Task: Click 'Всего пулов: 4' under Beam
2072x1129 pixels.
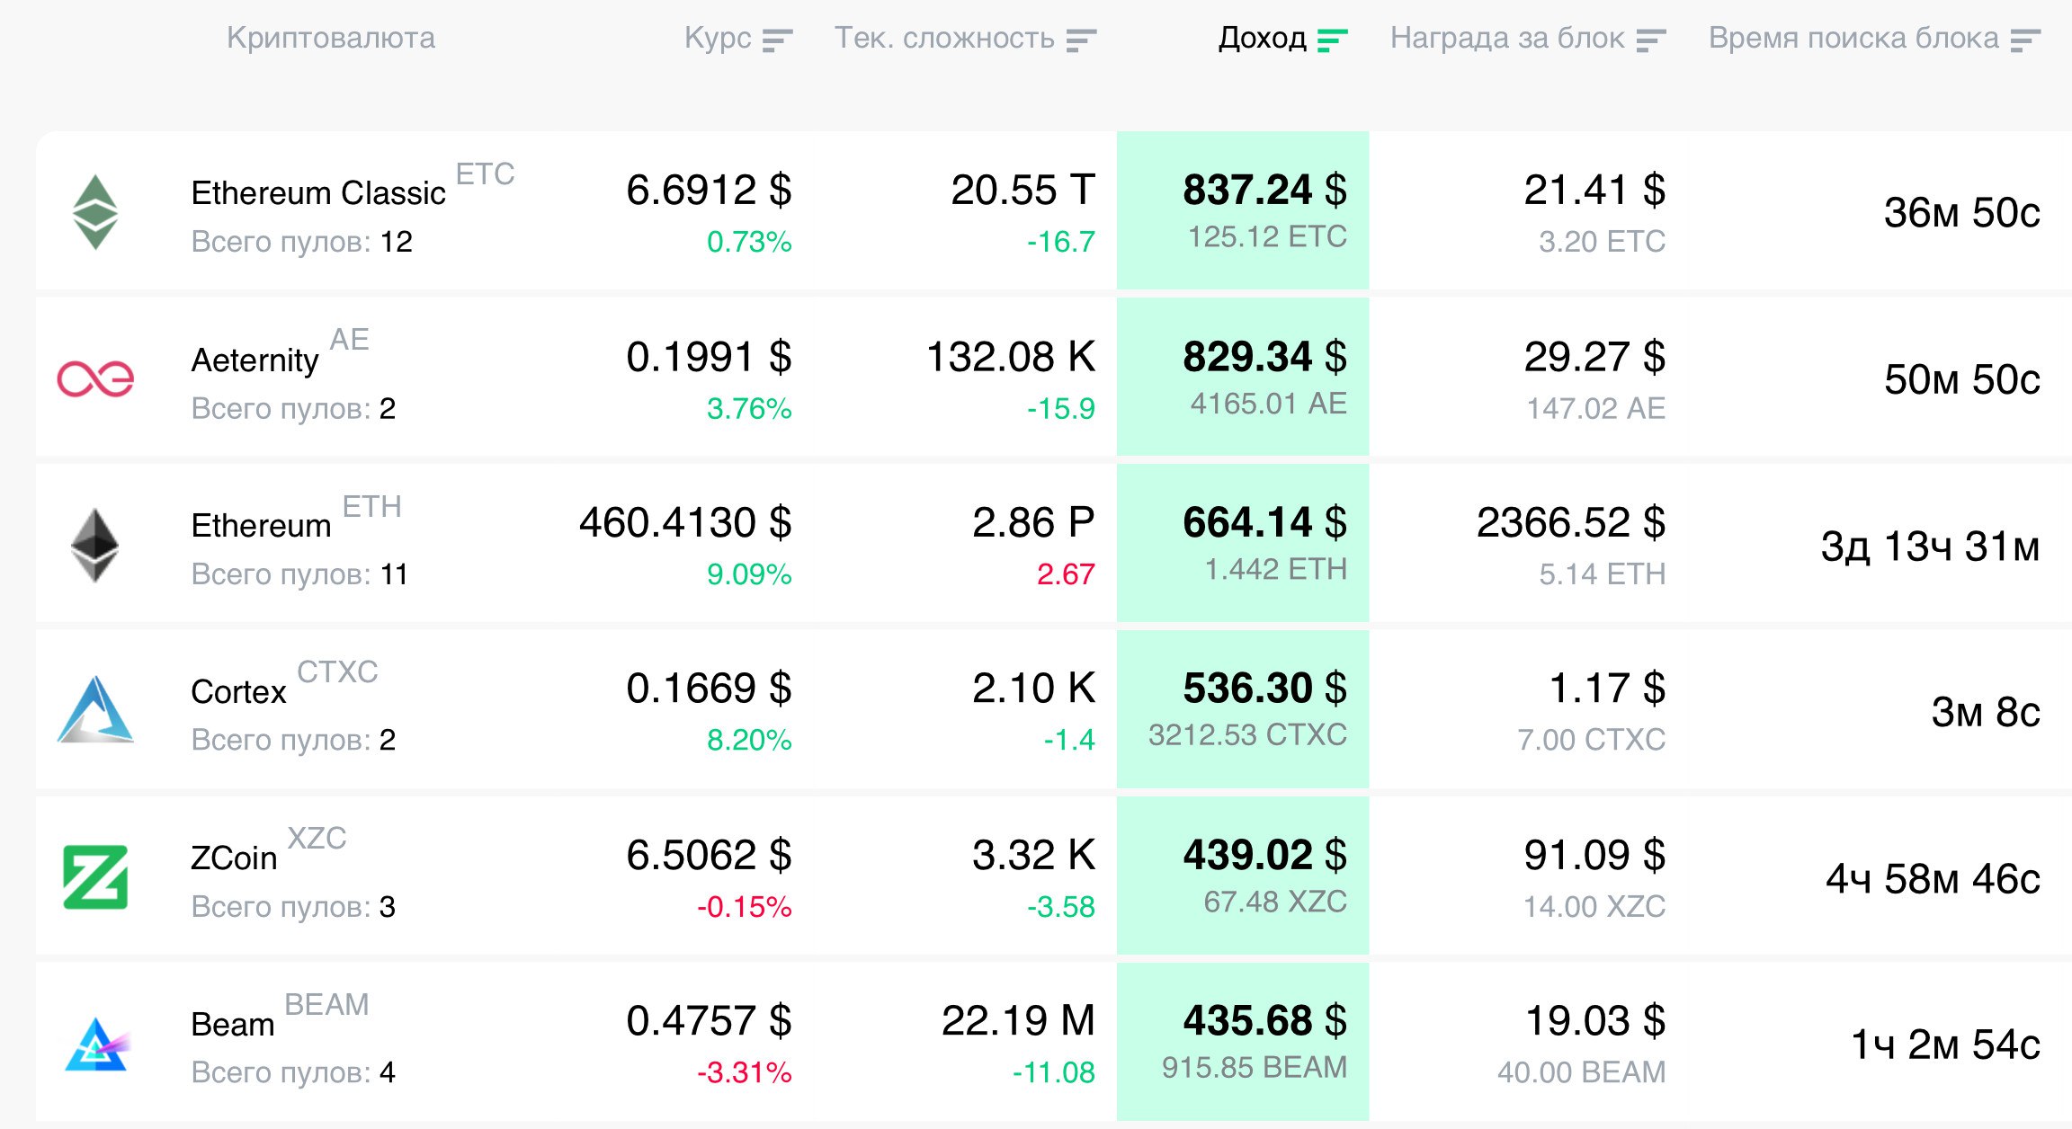Action: click(x=293, y=1072)
